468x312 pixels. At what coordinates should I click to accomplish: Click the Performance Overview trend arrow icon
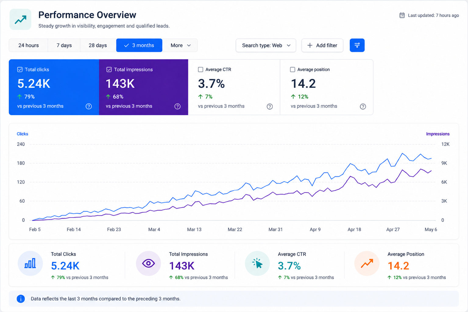tap(20, 19)
